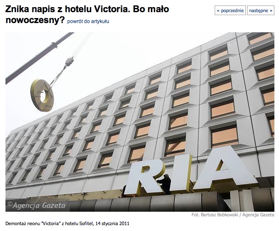
Task: Open the powrót do artykułu link
Action: [x=88, y=21]
